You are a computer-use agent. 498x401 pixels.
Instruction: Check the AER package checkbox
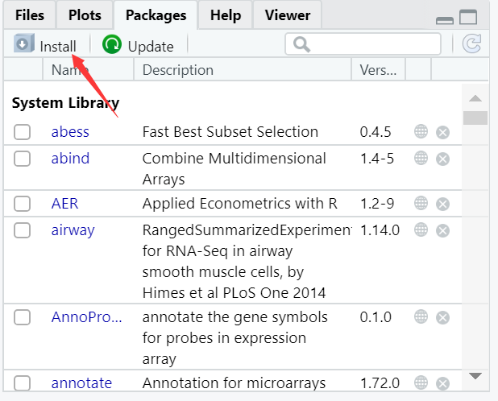23,204
